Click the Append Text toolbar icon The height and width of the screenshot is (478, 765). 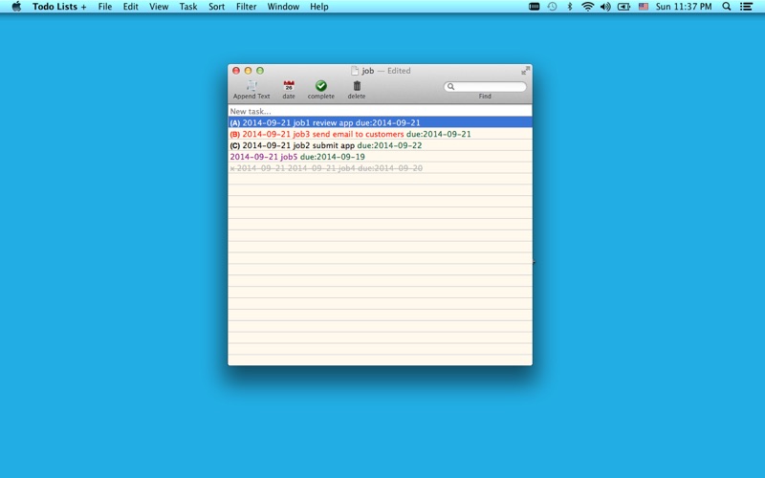[251, 86]
